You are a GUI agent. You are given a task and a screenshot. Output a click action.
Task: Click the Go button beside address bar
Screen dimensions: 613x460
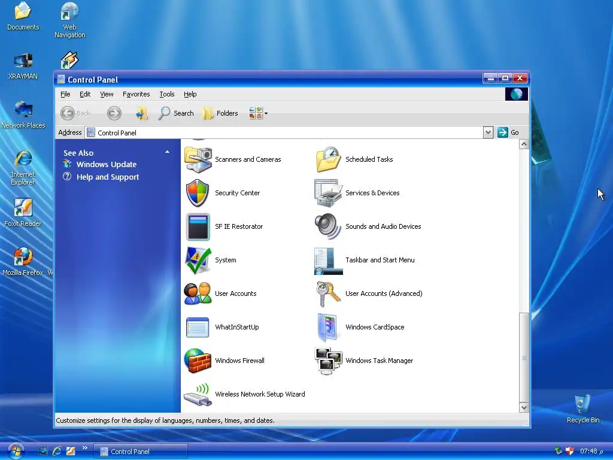click(x=509, y=132)
